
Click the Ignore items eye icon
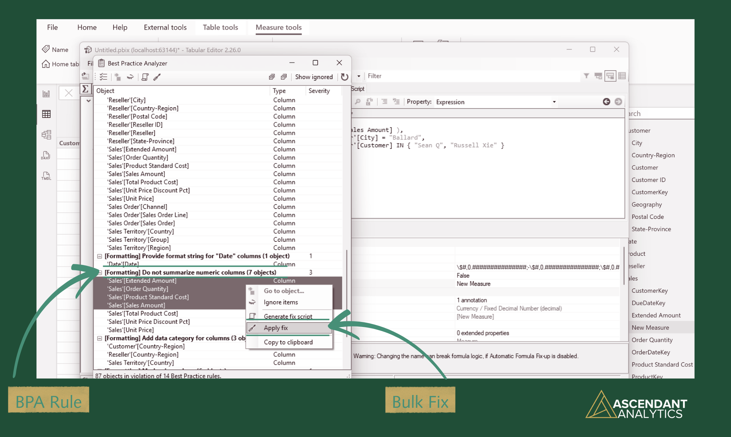pos(130,77)
